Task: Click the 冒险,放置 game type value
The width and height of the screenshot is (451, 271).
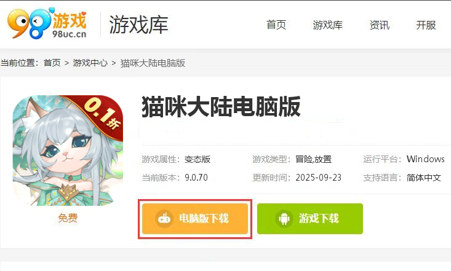Action: [314, 159]
